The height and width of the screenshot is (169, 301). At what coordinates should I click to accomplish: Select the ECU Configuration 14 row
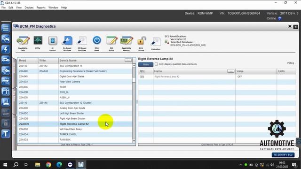(x=75, y=66)
